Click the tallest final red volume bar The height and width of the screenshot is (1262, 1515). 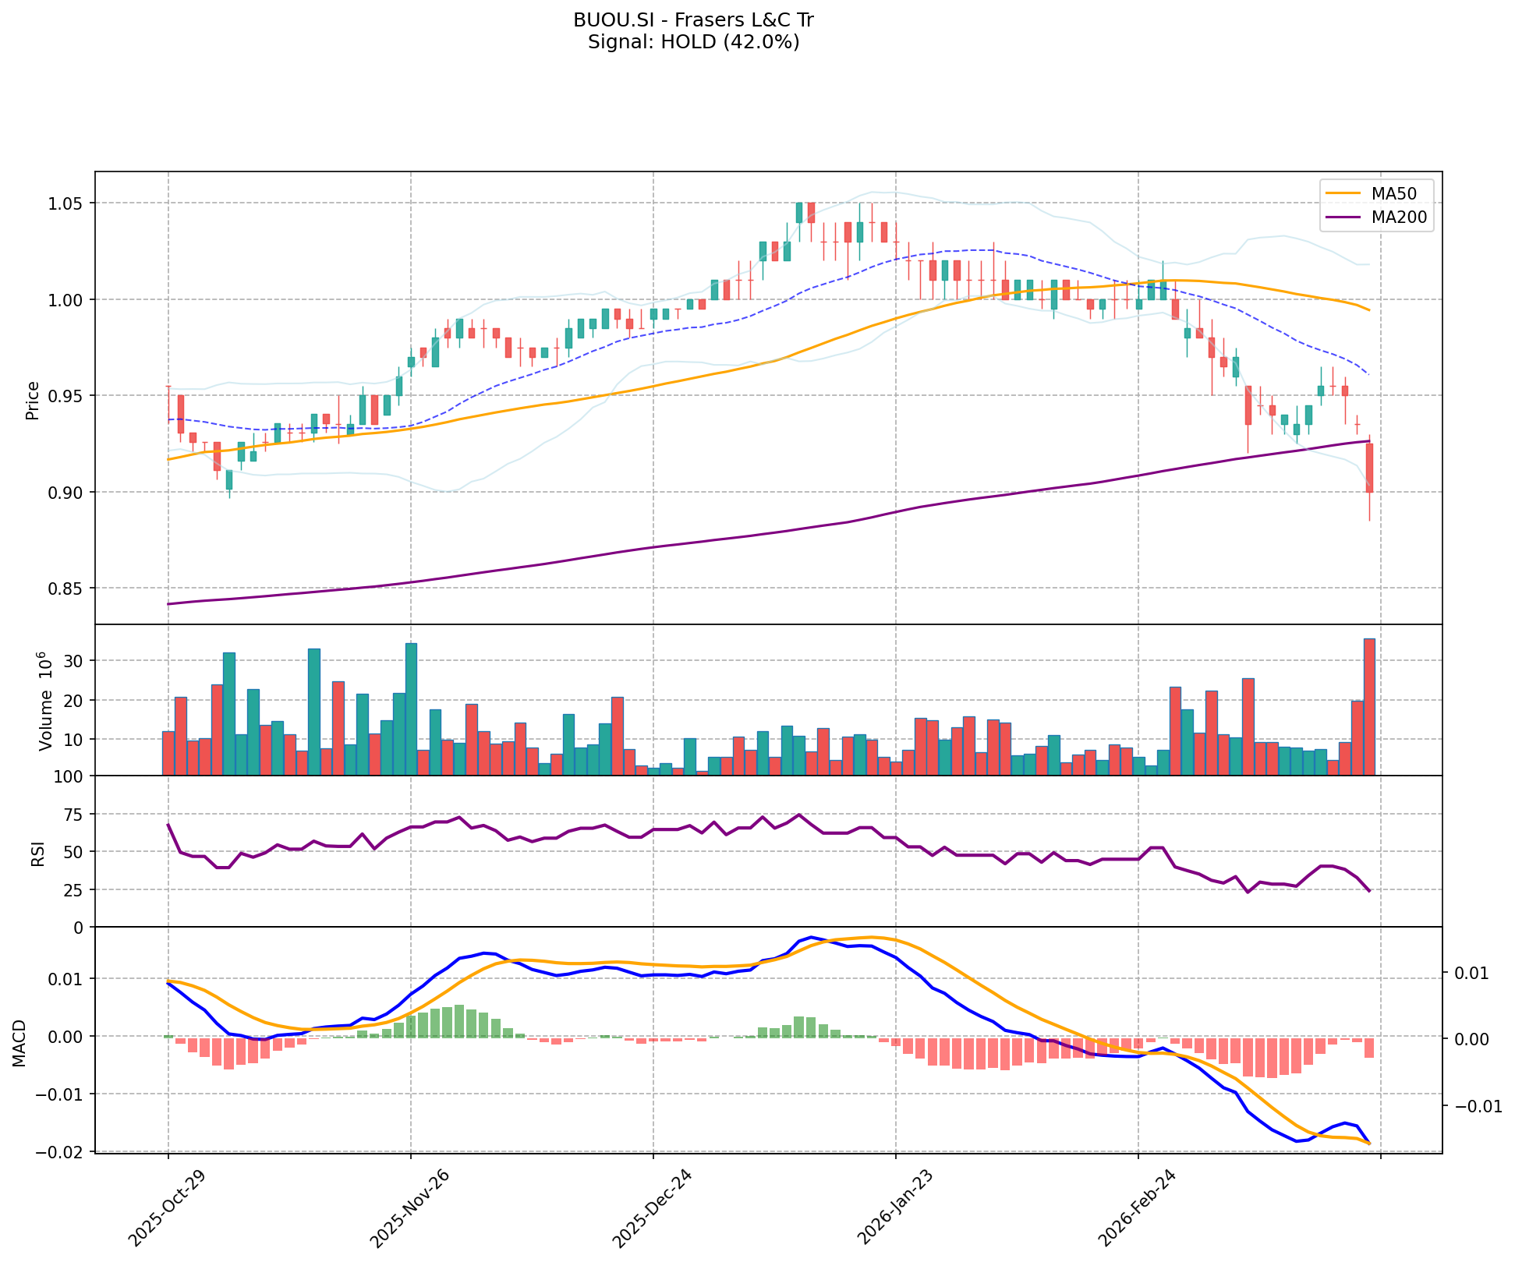pyautogui.click(x=1369, y=706)
